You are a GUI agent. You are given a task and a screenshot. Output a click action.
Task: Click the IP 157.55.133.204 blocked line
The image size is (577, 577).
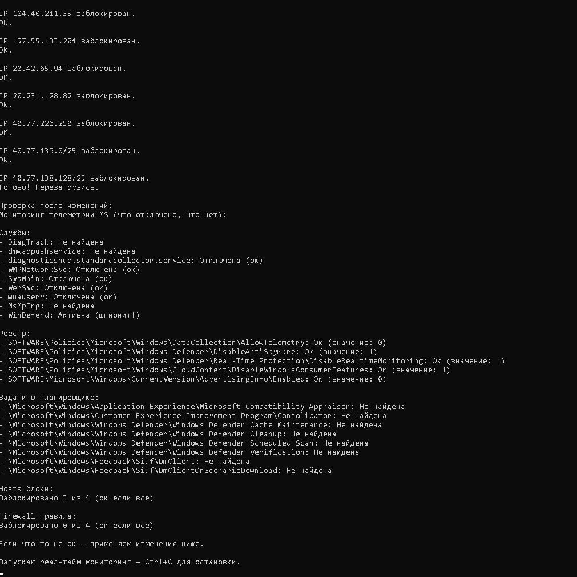[x=70, y=41]
